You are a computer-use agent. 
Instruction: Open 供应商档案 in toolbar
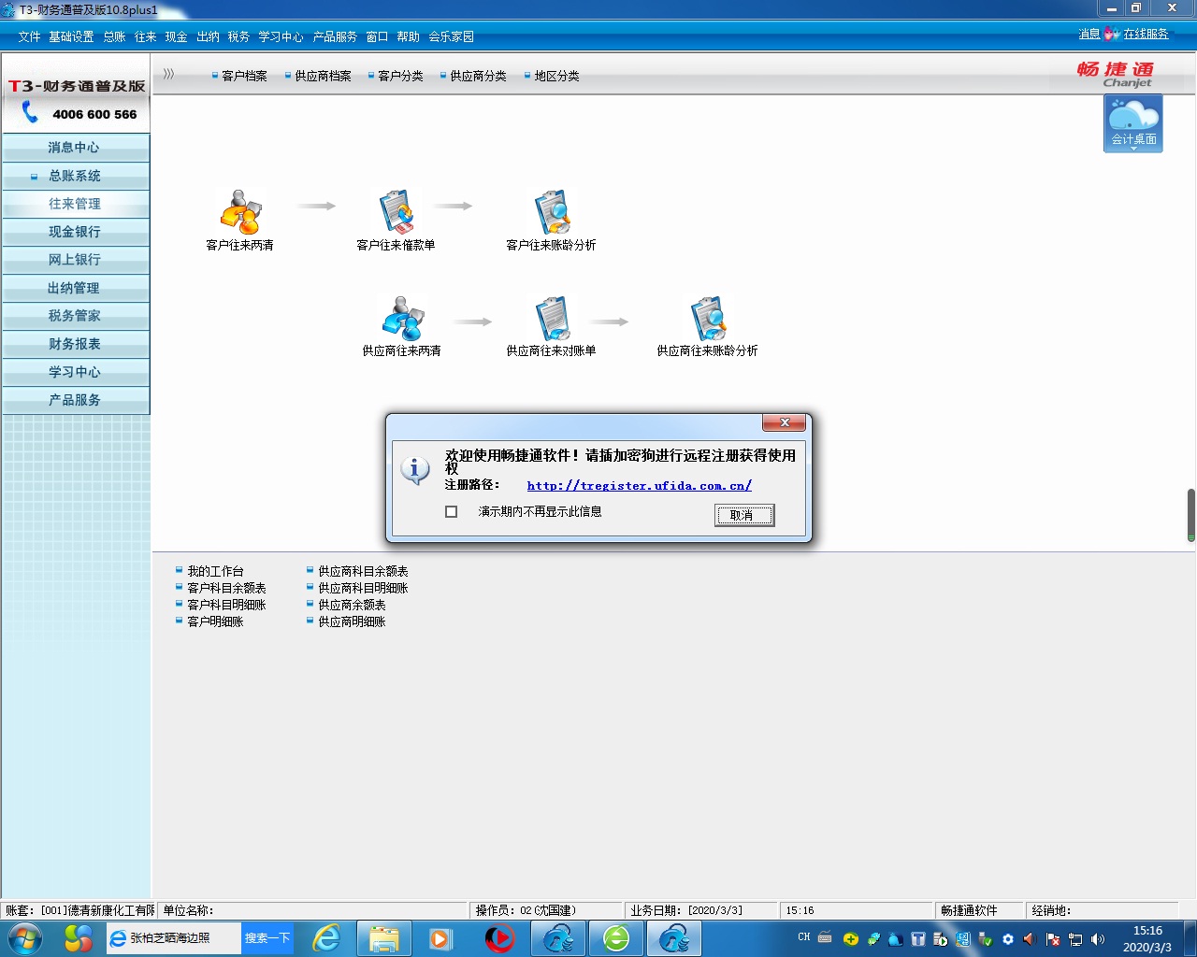[x=323, y=76]
